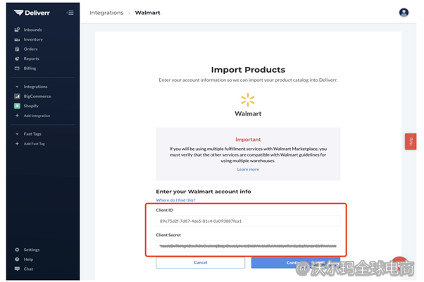
Task: Click Add Fast Tag in the sidebar
Action: (34, 144)
